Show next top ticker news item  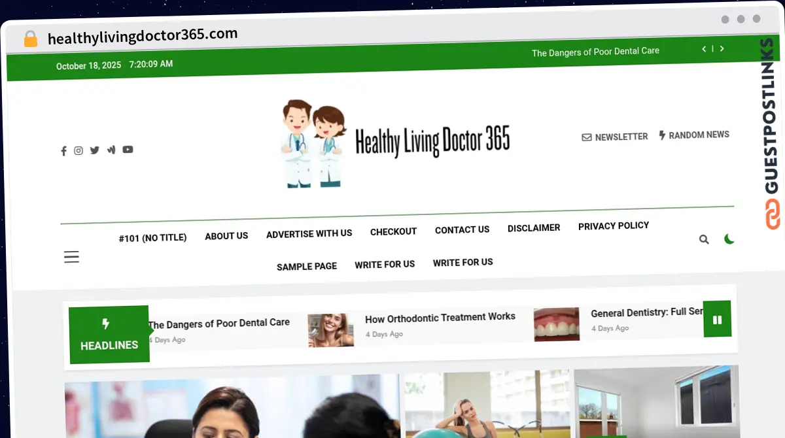[722, 49]
